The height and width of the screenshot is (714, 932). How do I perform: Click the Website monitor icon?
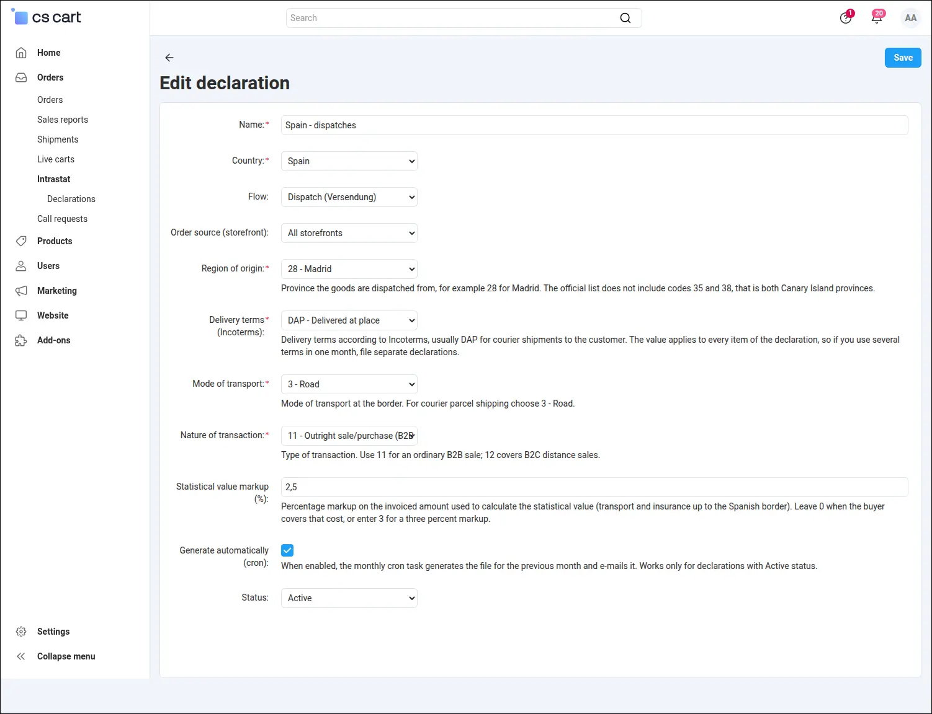point(21,315)
